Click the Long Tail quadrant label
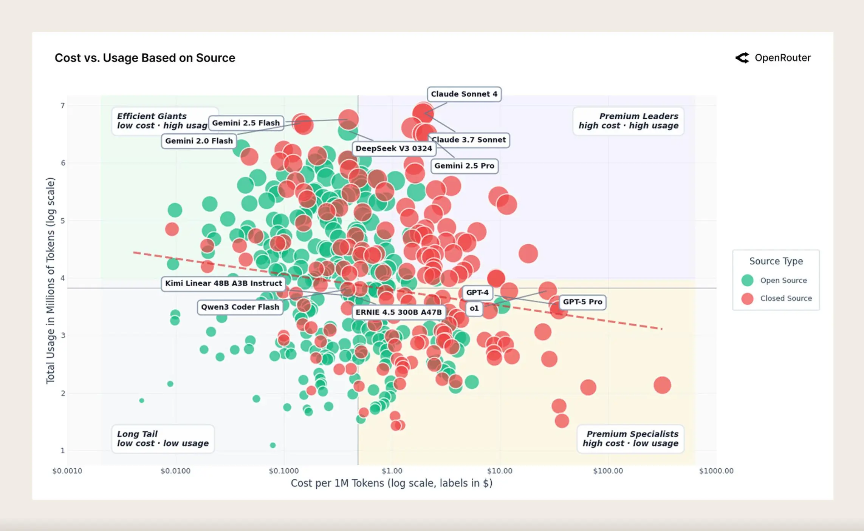This screenshot has width=864, height=531. coord(163,438)
